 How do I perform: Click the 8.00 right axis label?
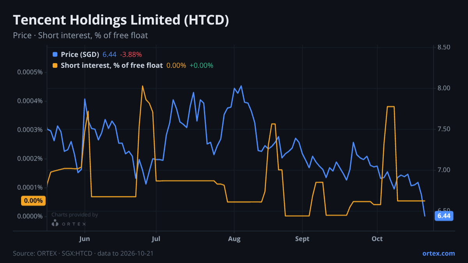pos(444,88)
